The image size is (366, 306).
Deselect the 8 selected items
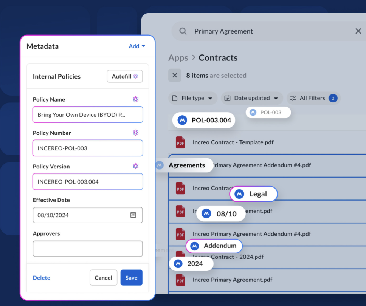click(175, 75)
